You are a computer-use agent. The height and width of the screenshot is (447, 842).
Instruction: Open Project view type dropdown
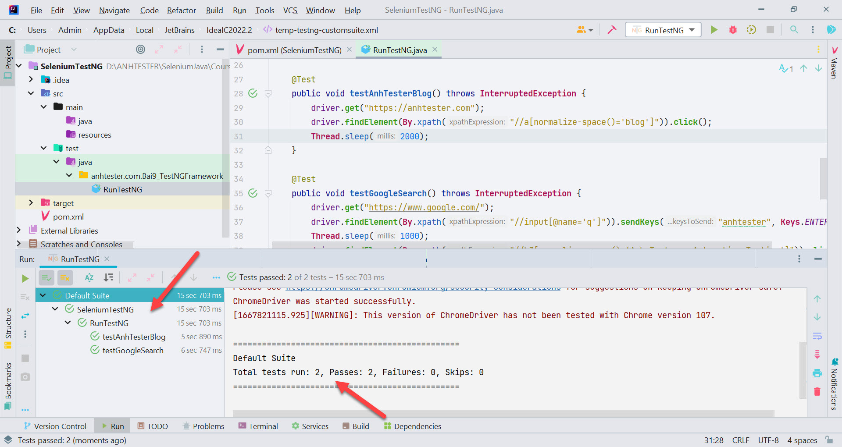tap(74, 50)
